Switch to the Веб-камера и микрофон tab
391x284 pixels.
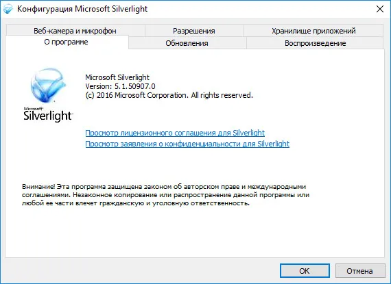coord(75,31)
